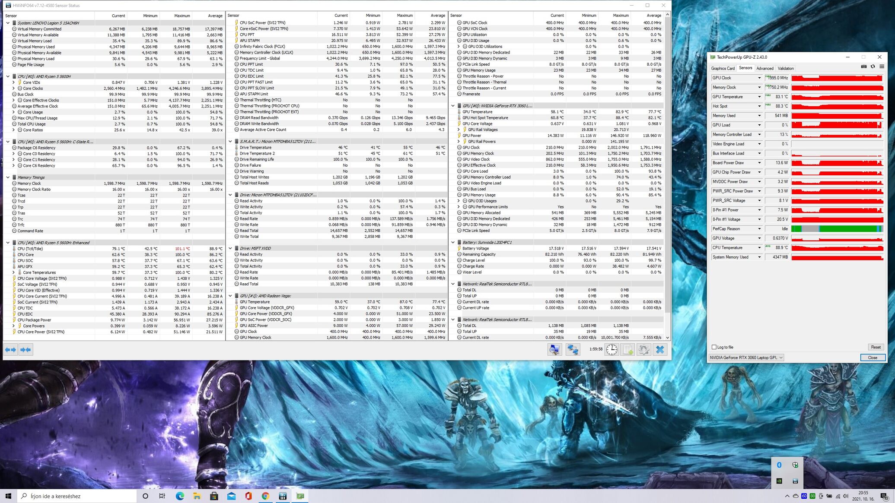The image size is (895, 503).
Task: Switch to Graphics Card tab in GPU-Z
Action: click(723, 68)
